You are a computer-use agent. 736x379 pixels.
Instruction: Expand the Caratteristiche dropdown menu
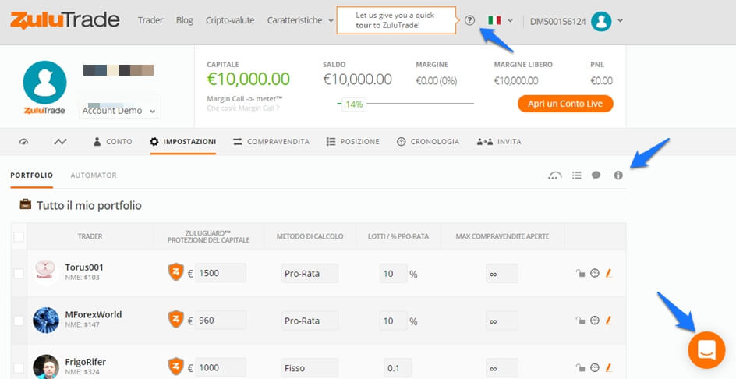point(300,20)
